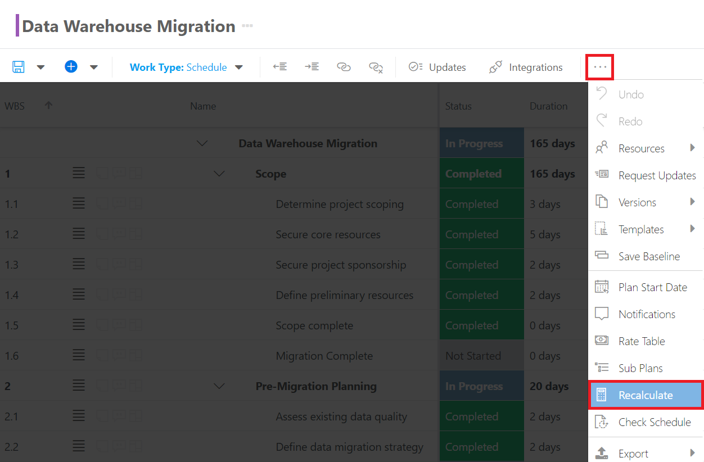This screenshot has height=462, width=704.
Task: Select the Migration Complete task
Action: [324, 356]
